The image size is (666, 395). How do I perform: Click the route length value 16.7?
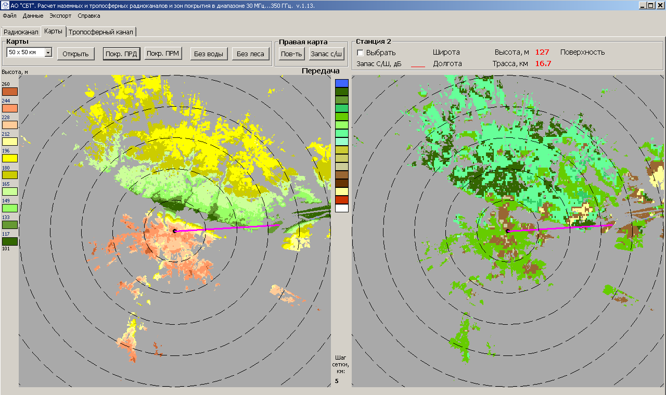pyautogui.click(x=543, y=63)
